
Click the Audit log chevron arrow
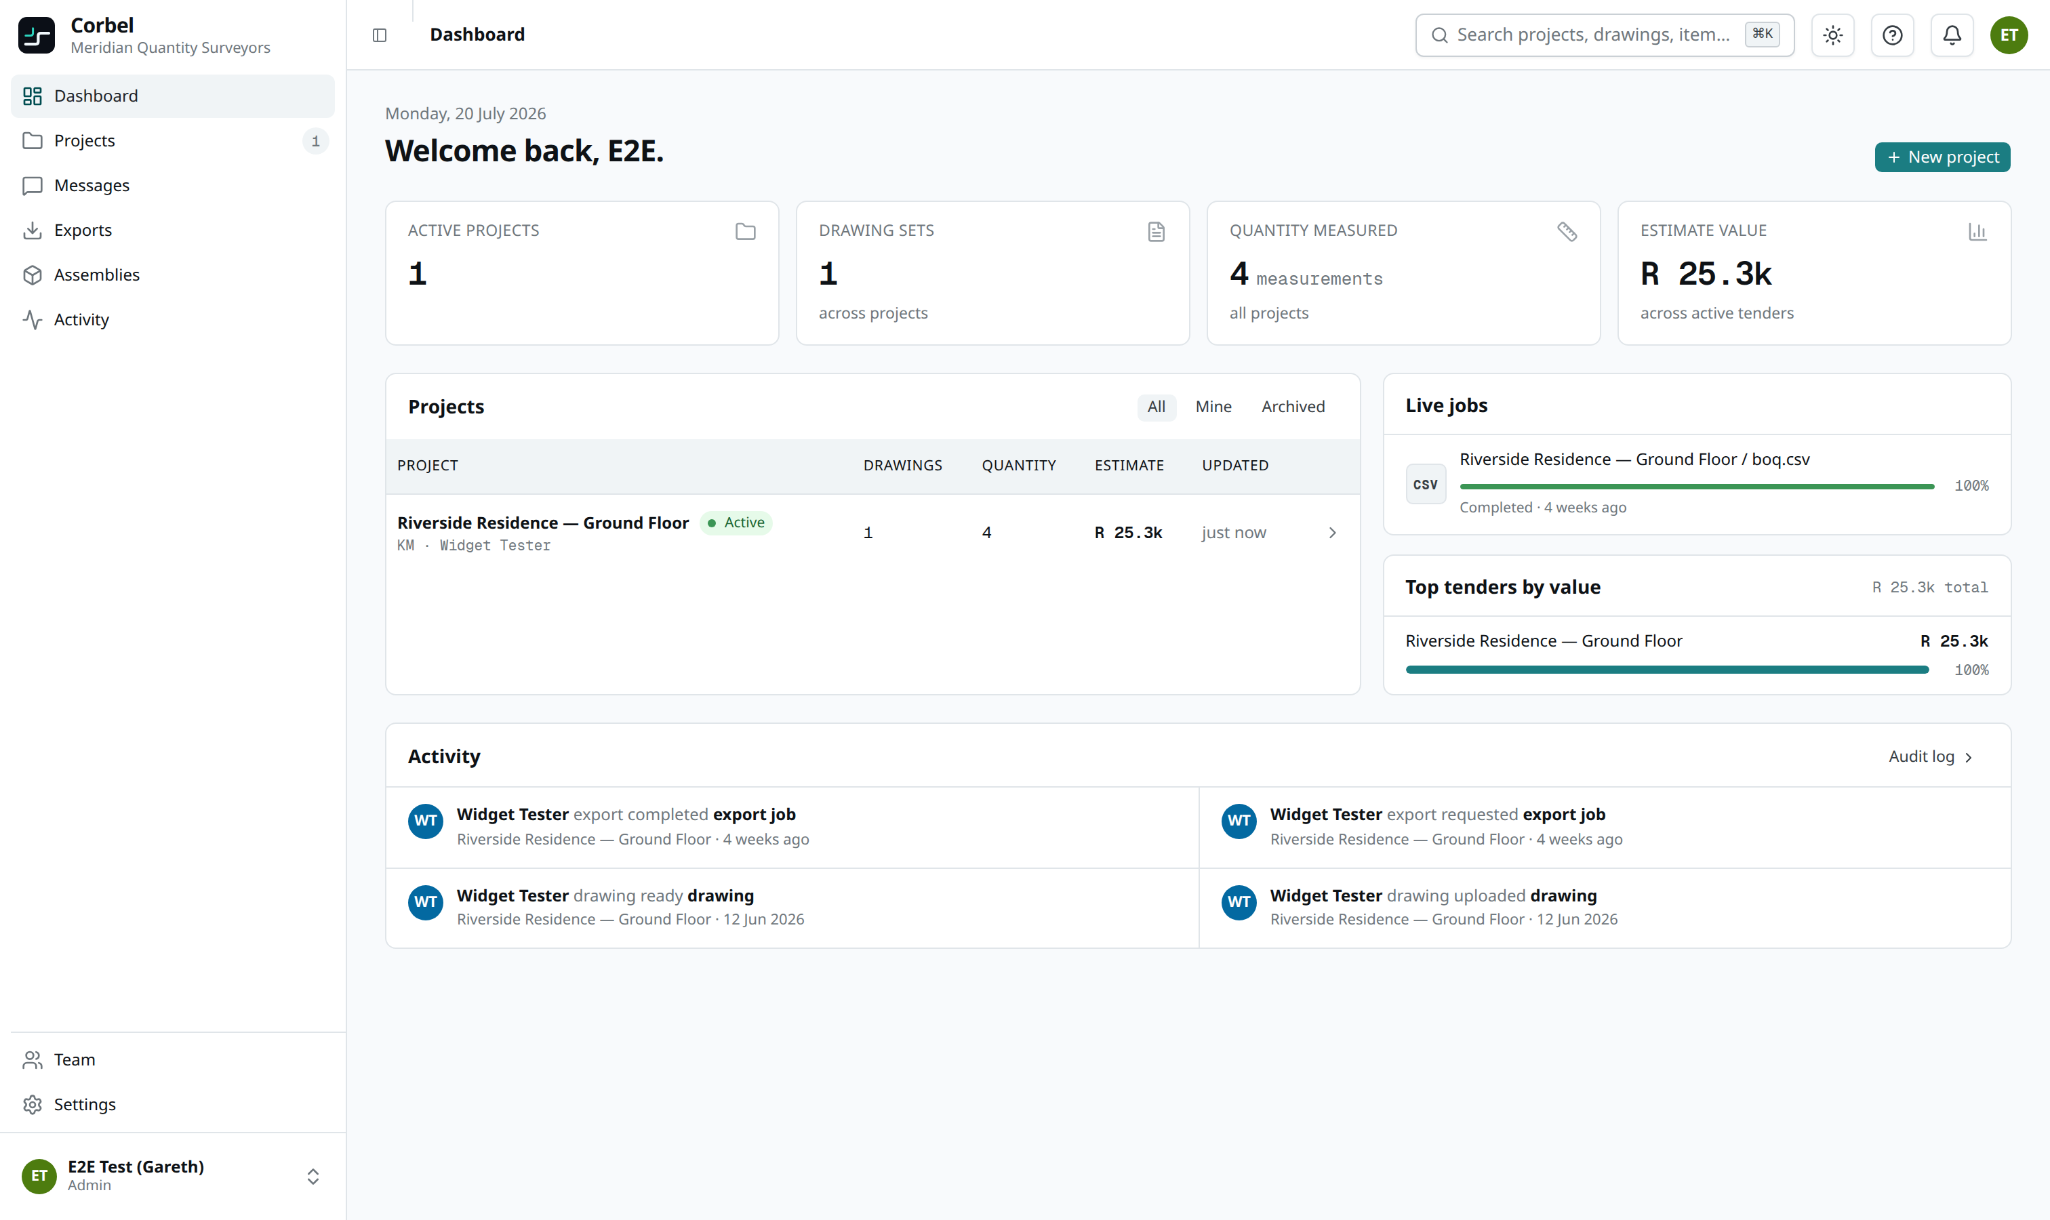click(1969, 757)
